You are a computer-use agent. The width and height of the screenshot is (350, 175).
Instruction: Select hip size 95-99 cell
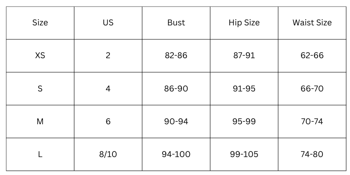pos(244,121)
